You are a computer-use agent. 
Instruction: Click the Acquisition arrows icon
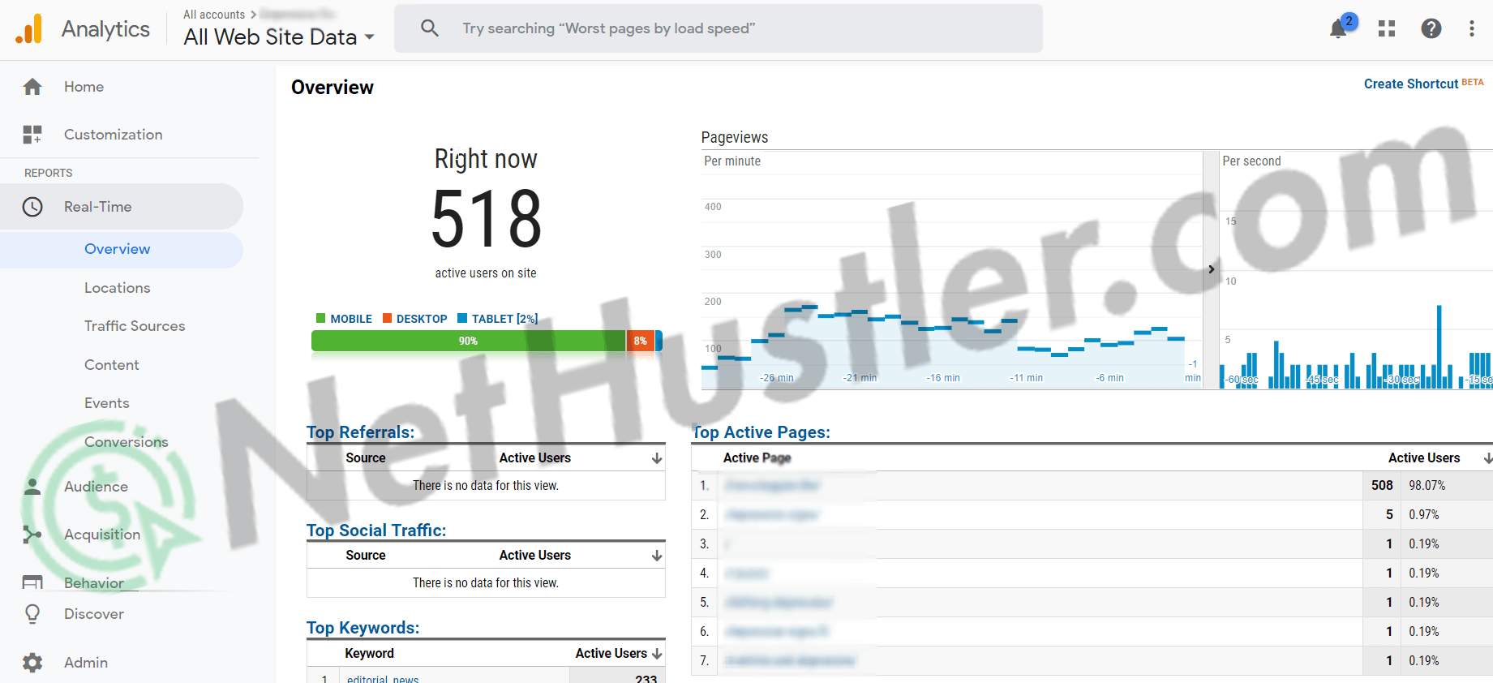pos(32,535)
